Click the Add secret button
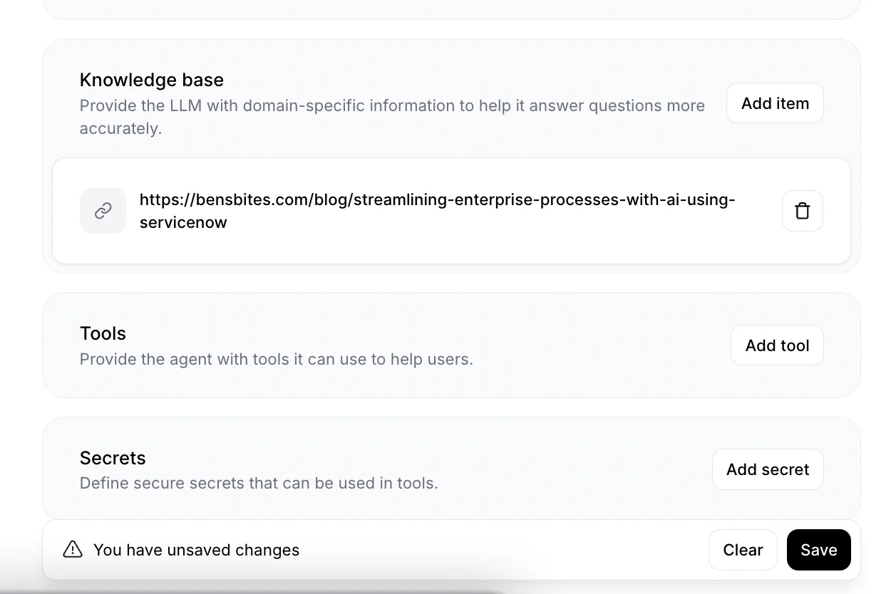The image size is (891, 594). pos(768,469)
